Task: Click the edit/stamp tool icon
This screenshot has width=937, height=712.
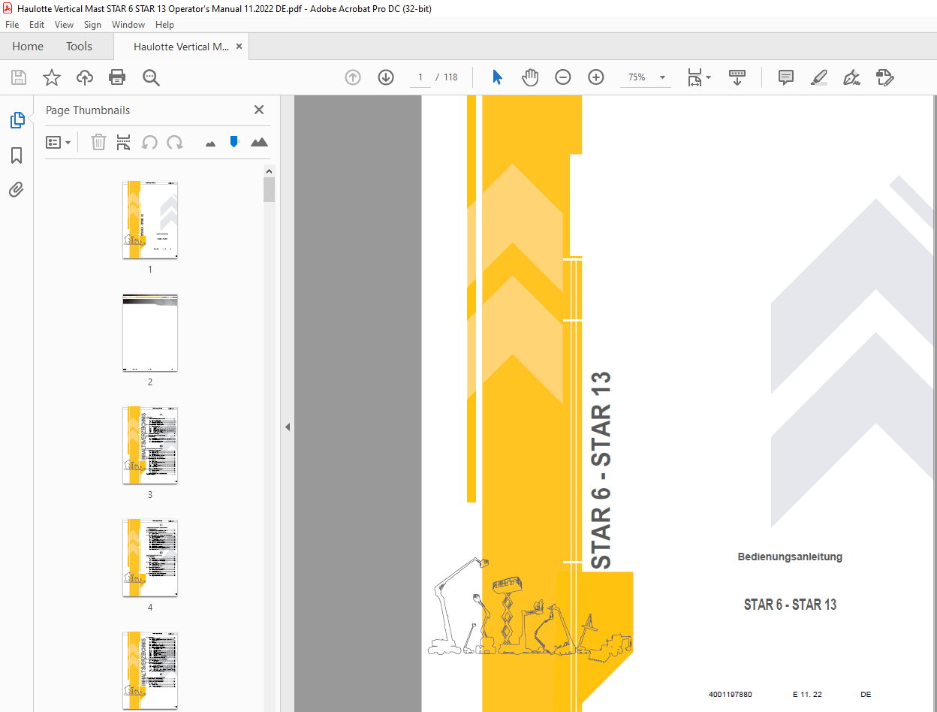Action: pyautogui.click(x=884, y=77)
